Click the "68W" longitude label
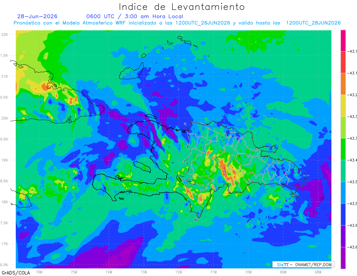The height and width of the screenshot is (276, 357). [318, 272]
